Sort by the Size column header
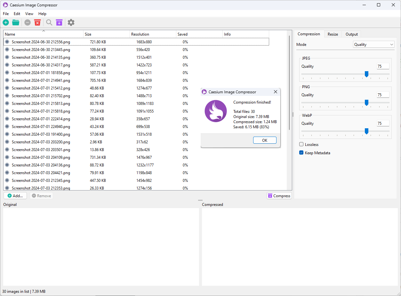This screenshot has height=296, width=401. pyautogui.click(x=107, y=34)
